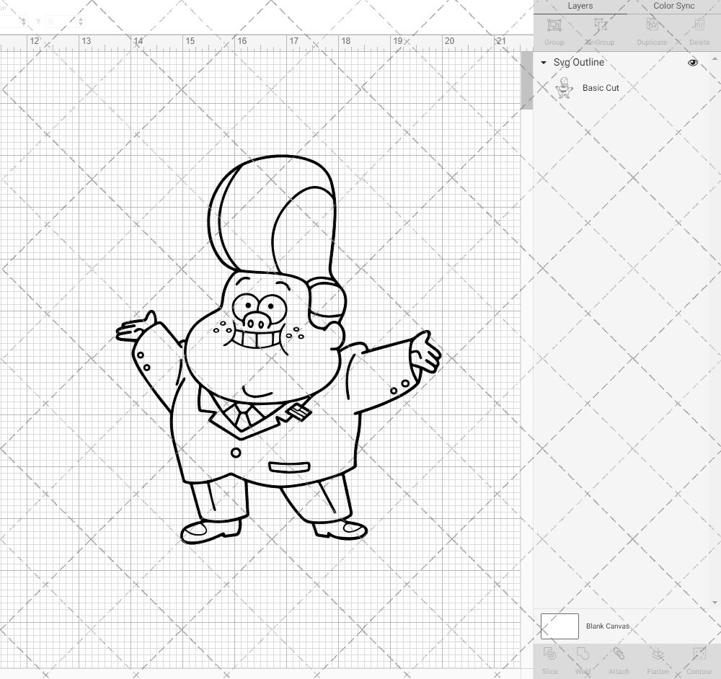Open the Contour tool
This screenshot has height=679, width=721.
point(698,659)
